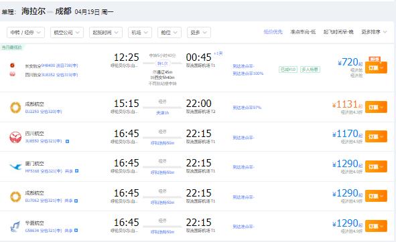Viewport: 396px width, 242px height.
Task: Click the Xiamen Airlines blue bird logo
Action: 15,166
